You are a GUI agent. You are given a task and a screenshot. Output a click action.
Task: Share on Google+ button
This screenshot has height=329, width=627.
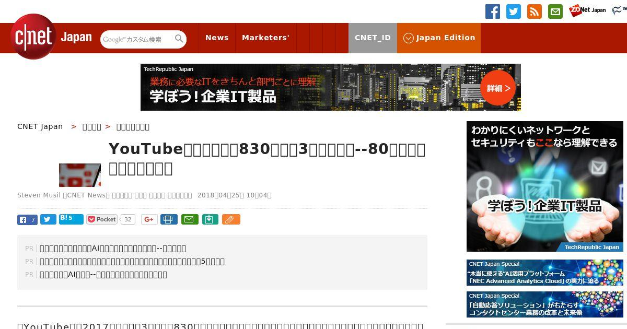click(149, 219)
